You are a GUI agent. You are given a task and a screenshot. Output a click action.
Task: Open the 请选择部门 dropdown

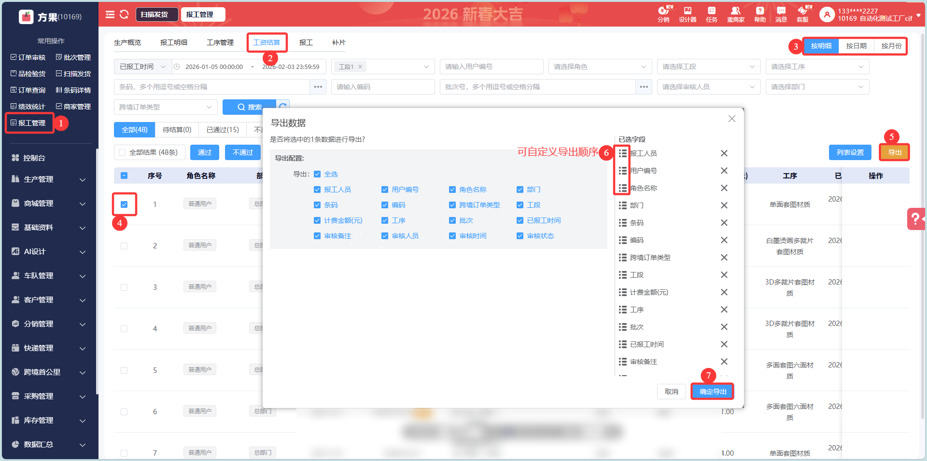(817, 87)
